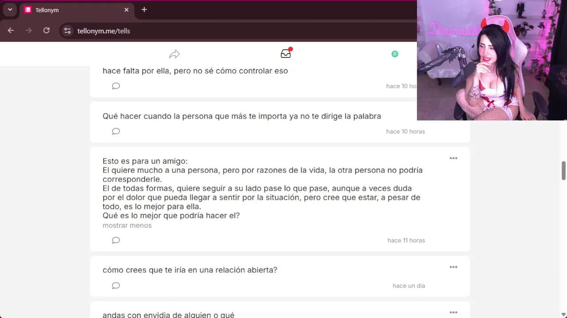Click timestamp 'hace 11 horas'
567x318 pixels.
click(406, 240)
